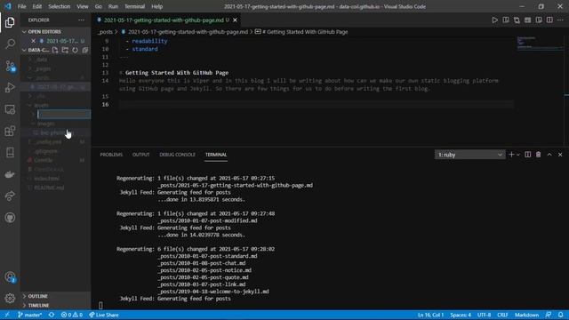
Task: Open the Run and Debug view
Action: tap(10, 87)
